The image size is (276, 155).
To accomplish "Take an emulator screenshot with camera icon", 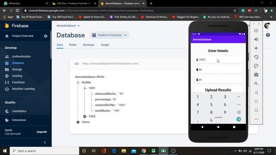I will (x=256, y=74).
